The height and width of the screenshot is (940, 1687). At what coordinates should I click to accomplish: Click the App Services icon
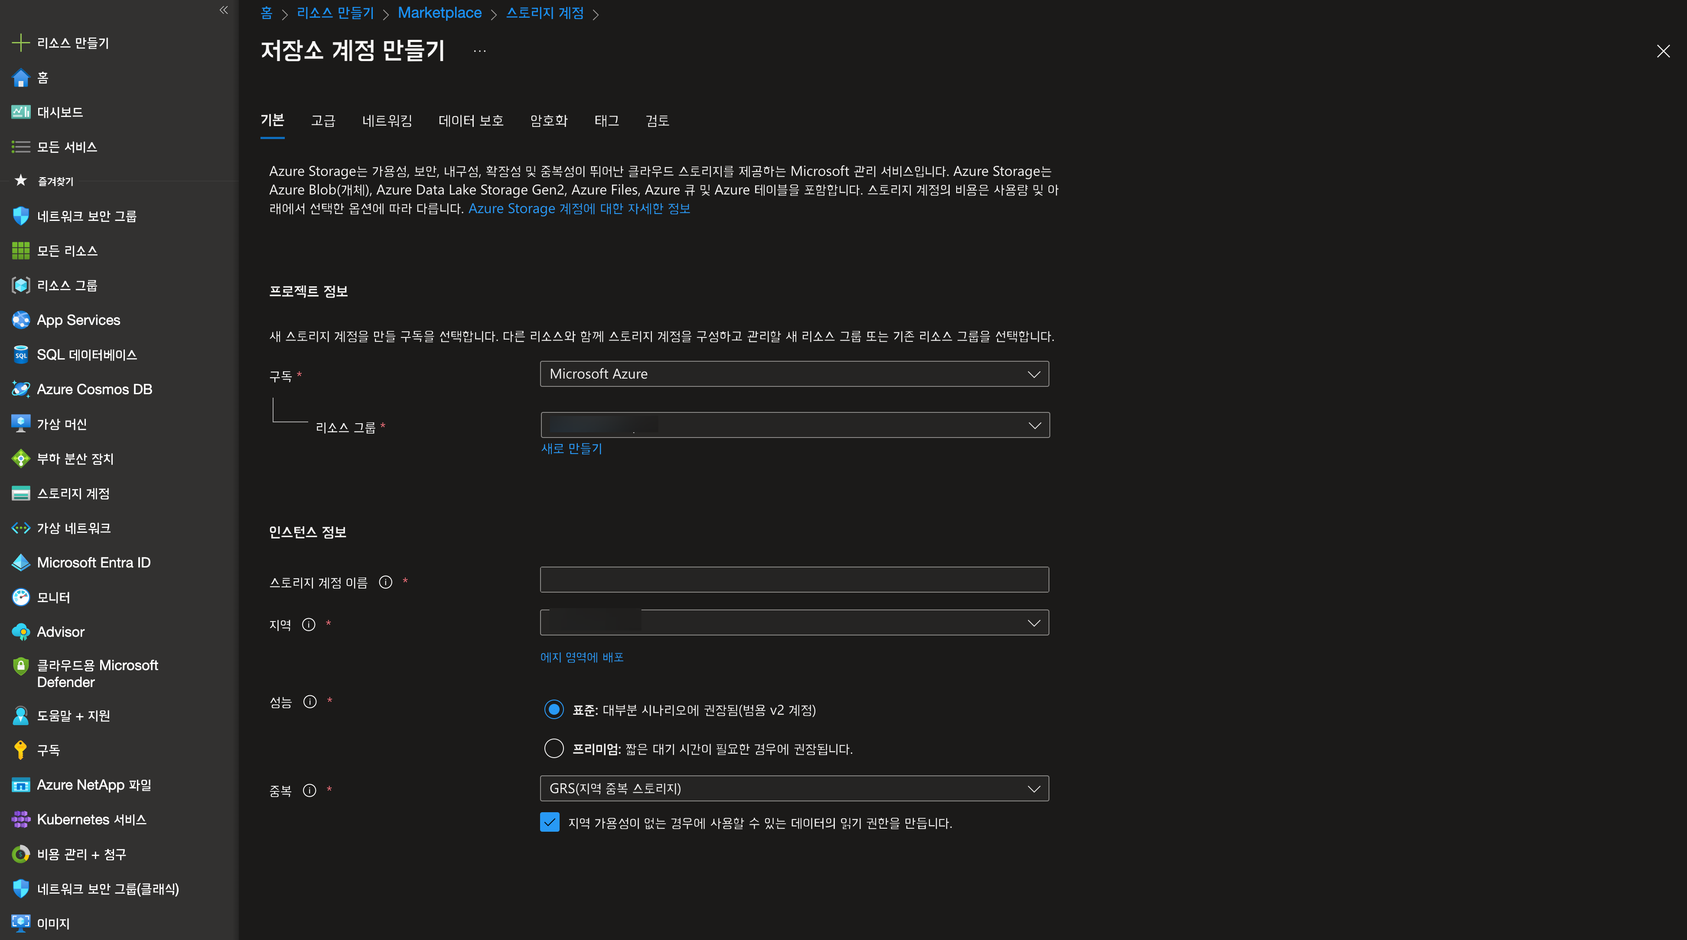click(x=21, y=320)
